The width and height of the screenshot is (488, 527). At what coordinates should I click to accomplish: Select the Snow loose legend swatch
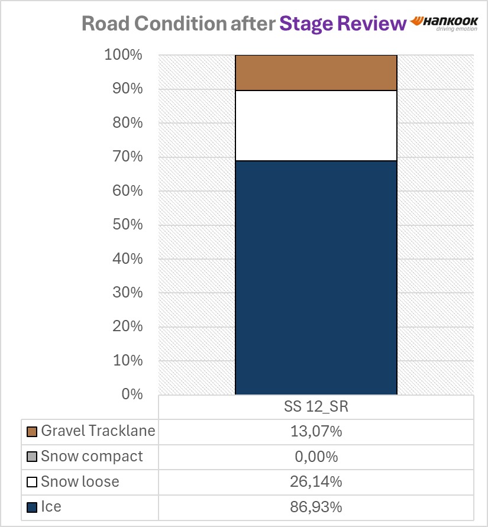click(31, 482)
